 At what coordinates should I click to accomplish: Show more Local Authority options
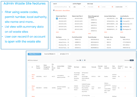click(x=121, y=32)
